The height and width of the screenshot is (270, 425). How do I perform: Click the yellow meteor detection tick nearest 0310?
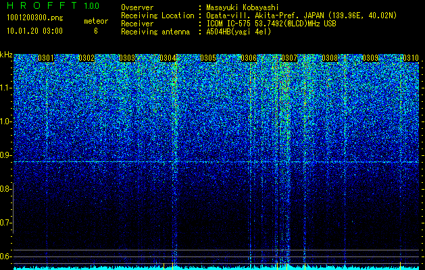(400, 265)
